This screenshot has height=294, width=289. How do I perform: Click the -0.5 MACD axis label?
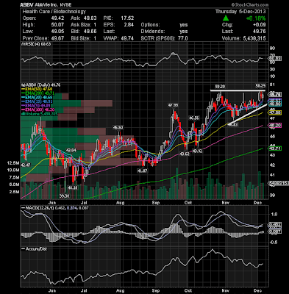274,243
